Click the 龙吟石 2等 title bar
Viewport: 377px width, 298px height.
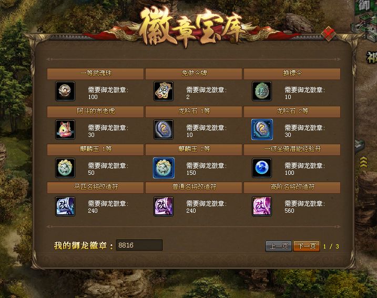click(292, 112)
